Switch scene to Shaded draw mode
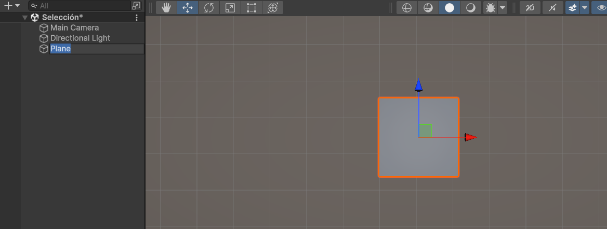 pyautogui.click(x=450, y=7)
